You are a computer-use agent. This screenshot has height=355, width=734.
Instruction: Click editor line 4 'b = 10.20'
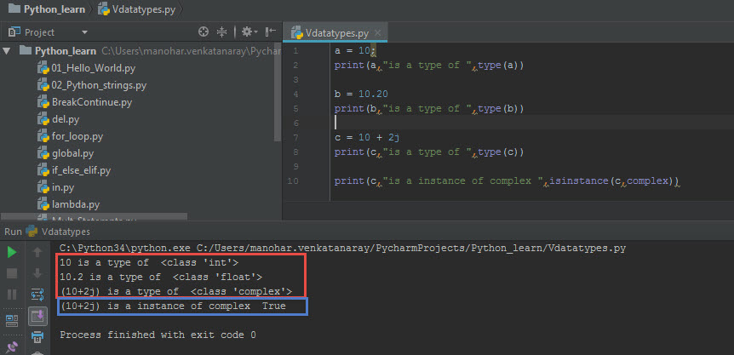(361, 94)
